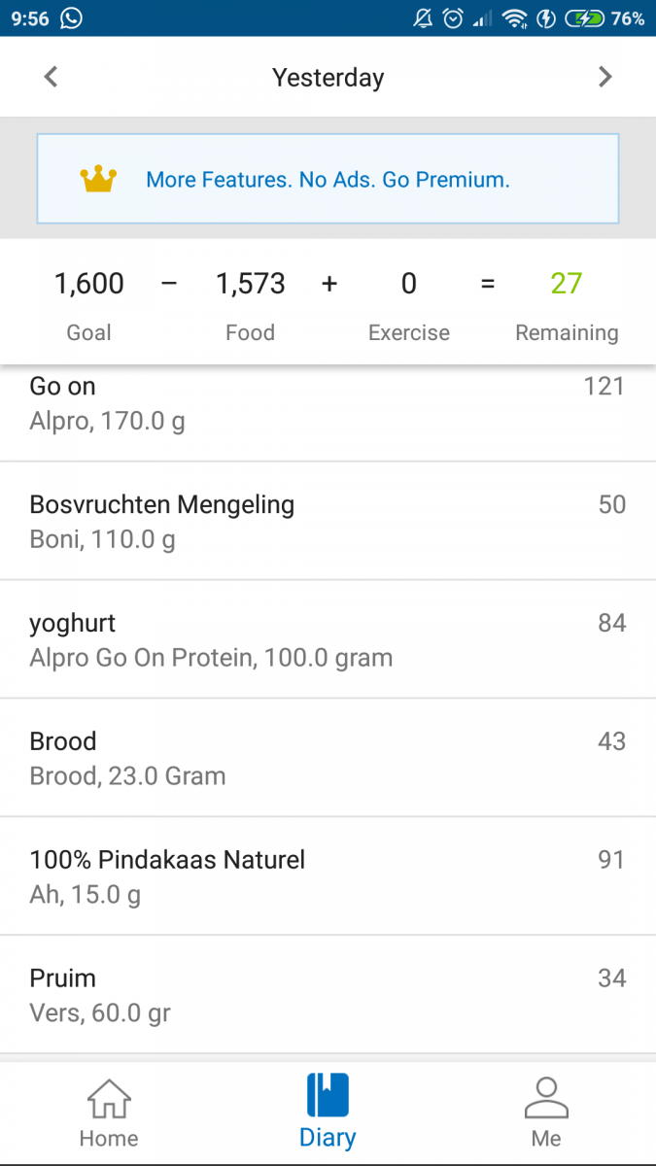Switch to the Me tab

(x=546, y=1113)
